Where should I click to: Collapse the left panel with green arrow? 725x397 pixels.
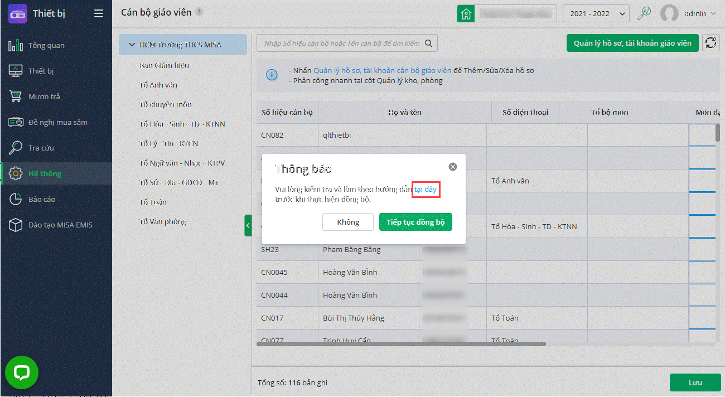248,225
